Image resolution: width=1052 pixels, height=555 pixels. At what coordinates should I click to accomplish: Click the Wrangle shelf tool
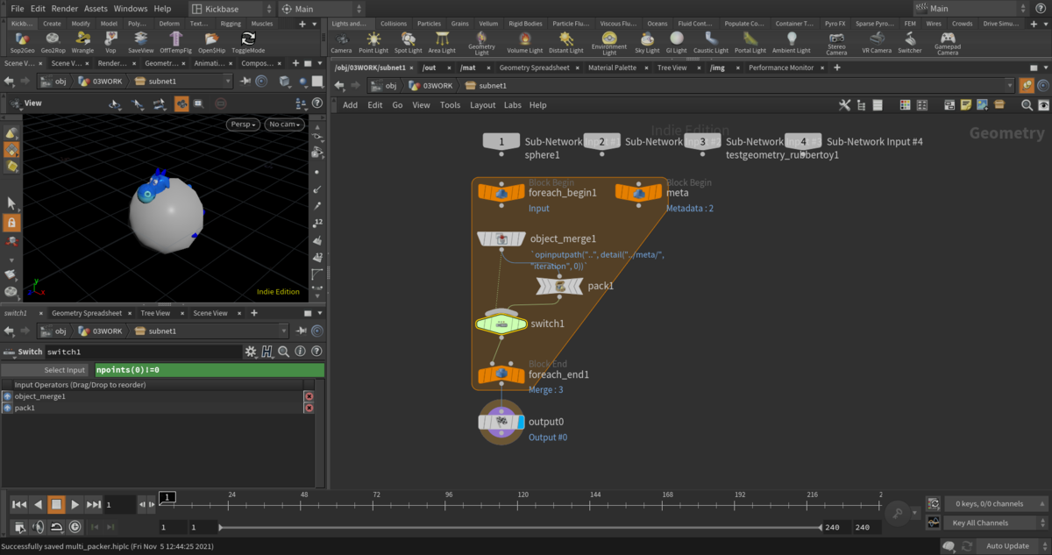(x=82, y=42)
